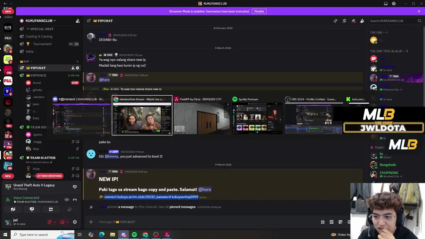Click Windows Start button
Screen dimensions: 425x239
[x=5, y=235]
